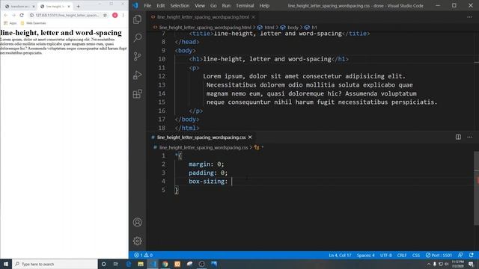Open the View menu
Screen dimensions: 479x269
click(200, 5)
